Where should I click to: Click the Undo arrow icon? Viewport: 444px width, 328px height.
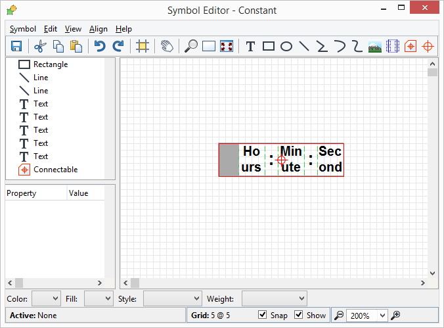[100, 46]
